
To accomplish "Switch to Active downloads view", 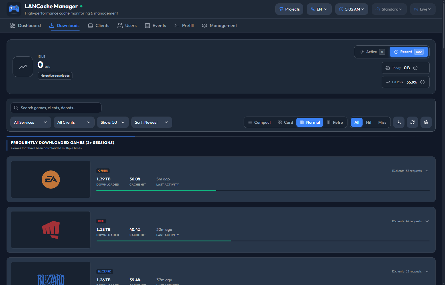I will [372, 52].
